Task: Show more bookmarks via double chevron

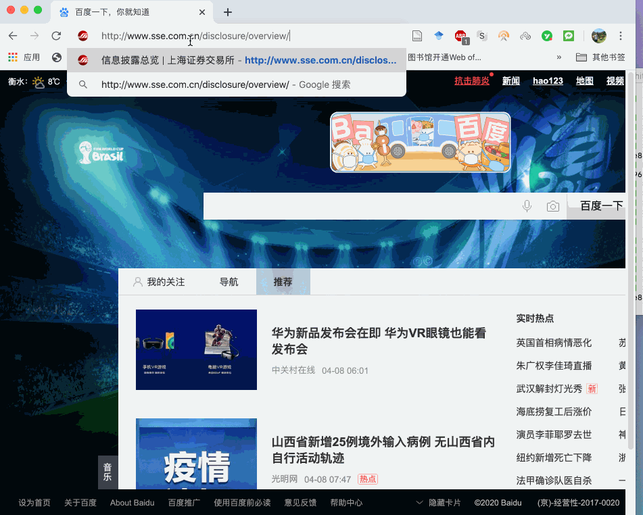Action: pos(559,57)
